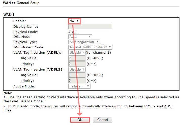Viewport: 183px width, 127px height.
Task: Click the Enable field label
Action: (x=20, y=21)
